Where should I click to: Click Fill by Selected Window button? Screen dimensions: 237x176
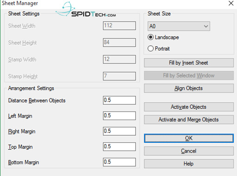coord(189,75)
